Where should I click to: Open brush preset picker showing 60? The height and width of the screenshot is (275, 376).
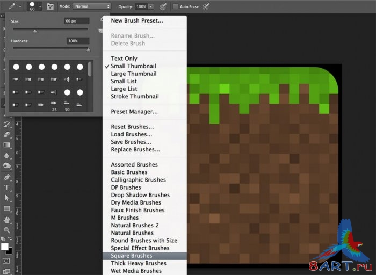[32, 6]
